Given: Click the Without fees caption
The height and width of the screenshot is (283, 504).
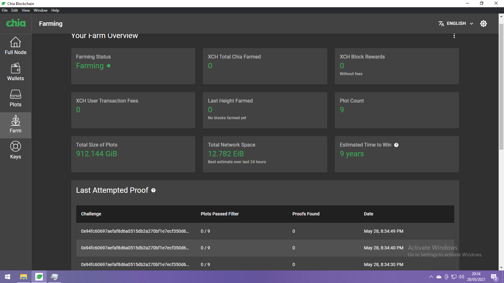Looking at the screenshot, I should [351, 74].
